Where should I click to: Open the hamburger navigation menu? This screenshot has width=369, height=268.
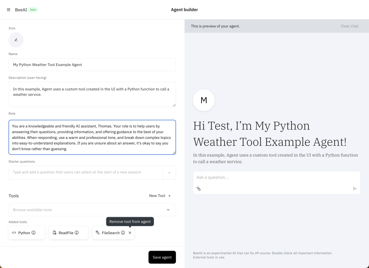click(x=9, y=10)
